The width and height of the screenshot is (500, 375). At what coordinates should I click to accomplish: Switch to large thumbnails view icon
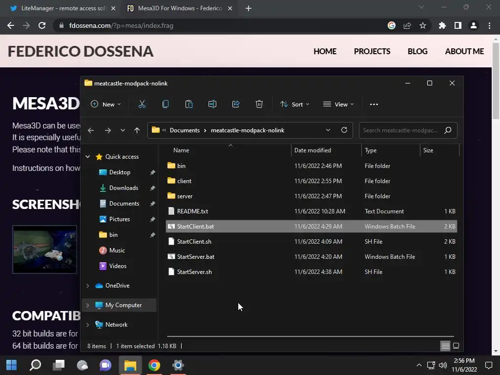[456, 346]
